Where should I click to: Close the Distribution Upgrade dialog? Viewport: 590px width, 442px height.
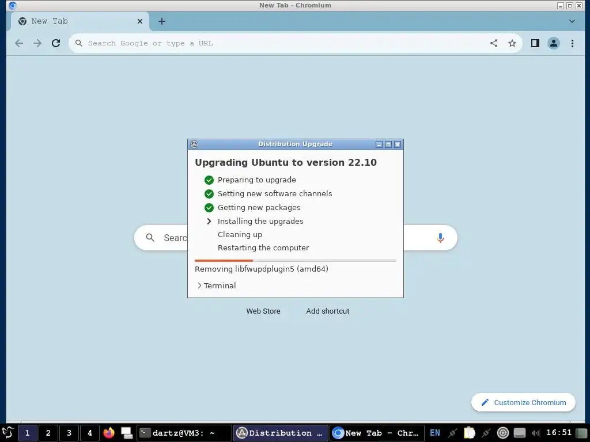[398, 144]
